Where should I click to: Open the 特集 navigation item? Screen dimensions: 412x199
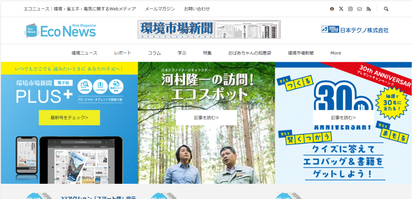208,53
